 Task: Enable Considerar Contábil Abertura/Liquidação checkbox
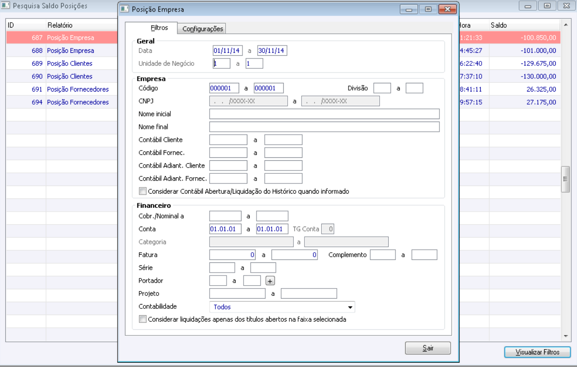(x=142, y=191)
